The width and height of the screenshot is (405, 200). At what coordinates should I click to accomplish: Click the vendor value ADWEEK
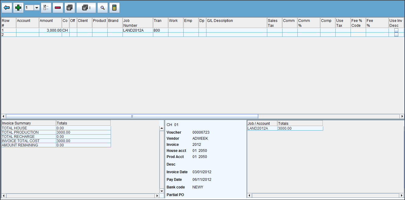click(x=200, y=139)
